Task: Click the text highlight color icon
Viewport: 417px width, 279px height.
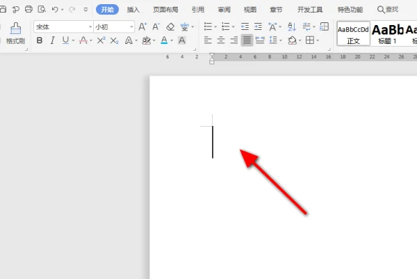Action: coord(146,40)
